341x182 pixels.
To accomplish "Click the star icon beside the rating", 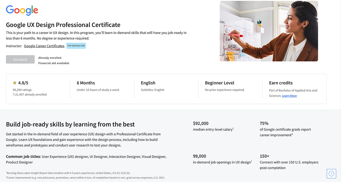I will tap(14, 82).
